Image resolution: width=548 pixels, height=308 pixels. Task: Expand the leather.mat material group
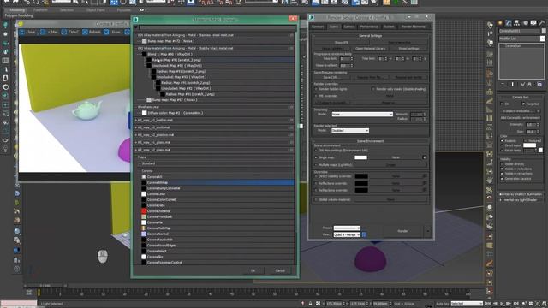click(136, 120)
